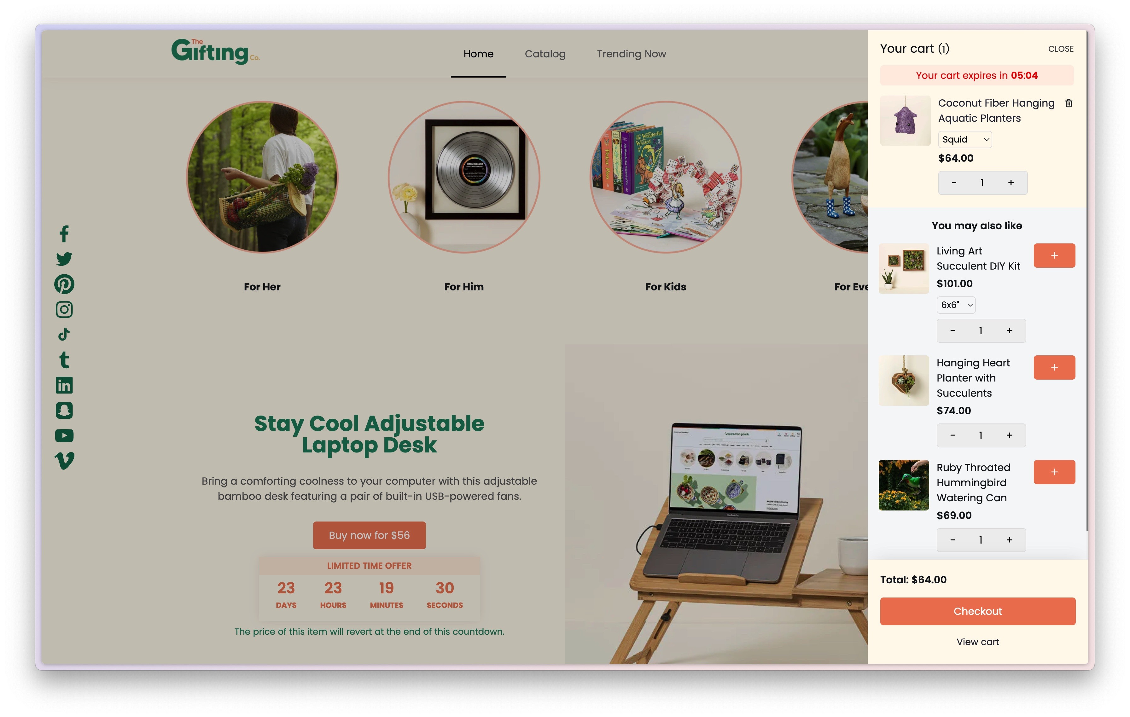The height and width of the screenshot is (717, 1130).
Task: Open the Pinterest social icon
Action: (64, 284)
